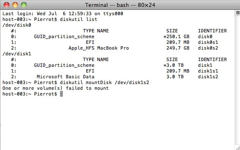The height and width of the screenshot is (150, 240).
Task: Click the 'IDENTIFIER' header under /dev/disk0
Action: [212, 31]
